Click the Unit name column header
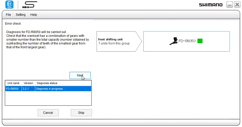 (14, 83)
